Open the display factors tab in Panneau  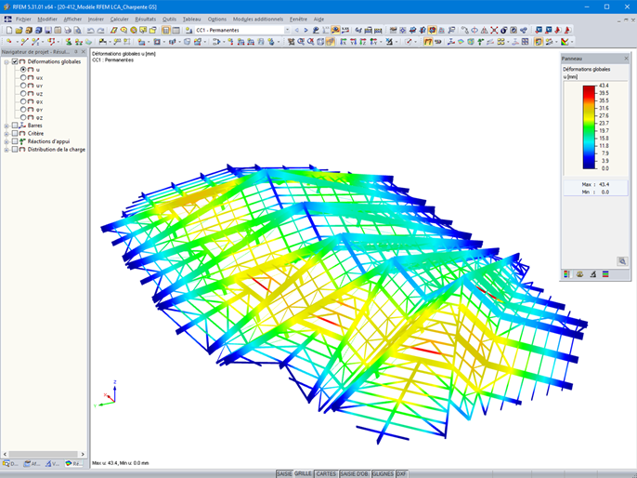[579, 274]
